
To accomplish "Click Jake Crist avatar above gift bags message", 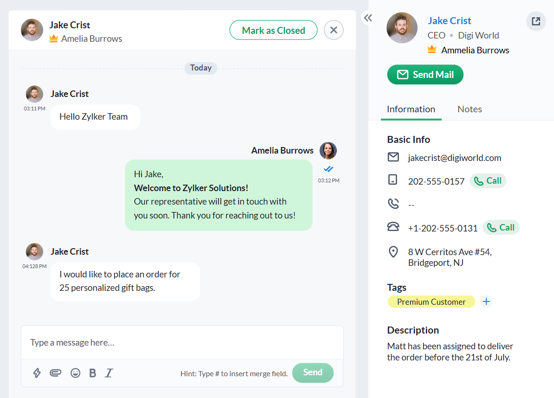I will [35, 251].
